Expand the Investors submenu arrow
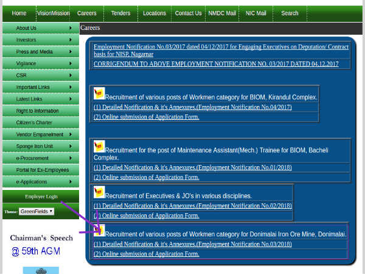The image size is (365, 274). (71, 40)
